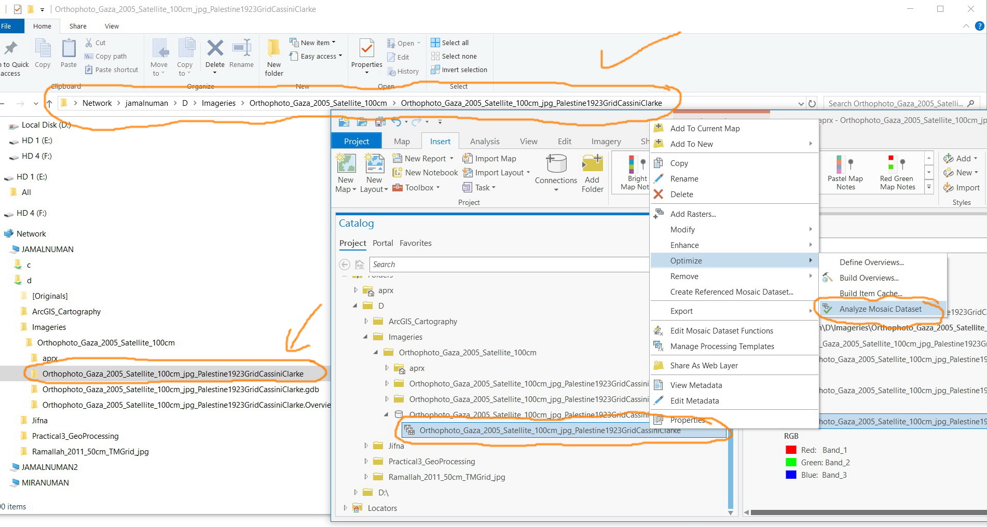The width and height of the screenshot is (987, 527).
Task: Click the Explorer search box
Action: pyautogui.click(x=901, y=103)
